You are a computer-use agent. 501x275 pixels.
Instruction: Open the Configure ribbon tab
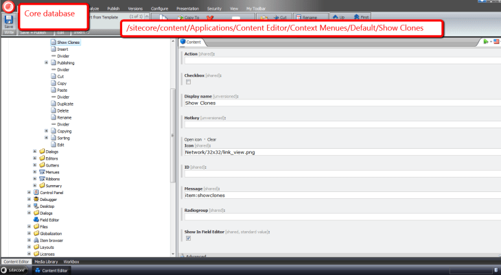tap(159, 9)
